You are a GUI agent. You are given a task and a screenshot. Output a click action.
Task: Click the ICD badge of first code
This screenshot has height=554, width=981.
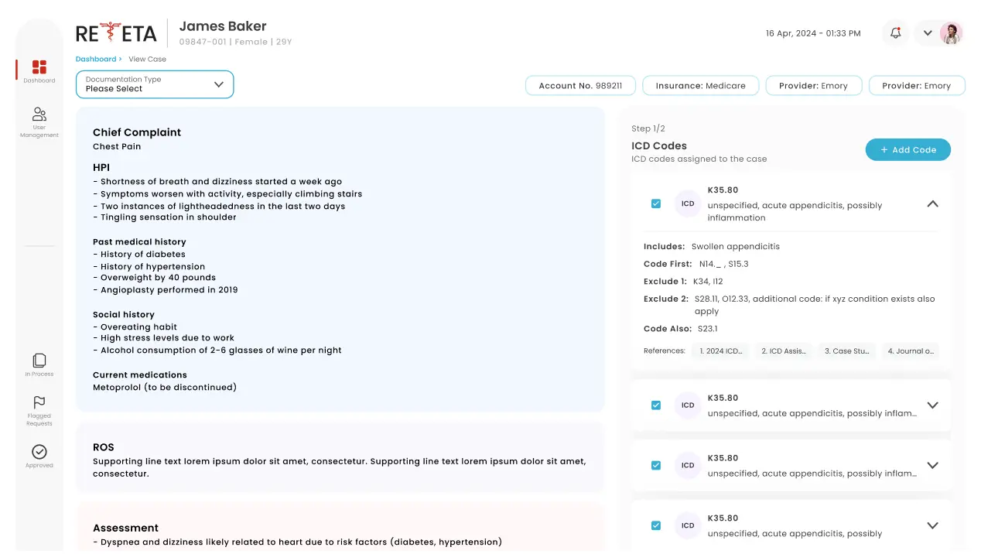tap(688, 203)
